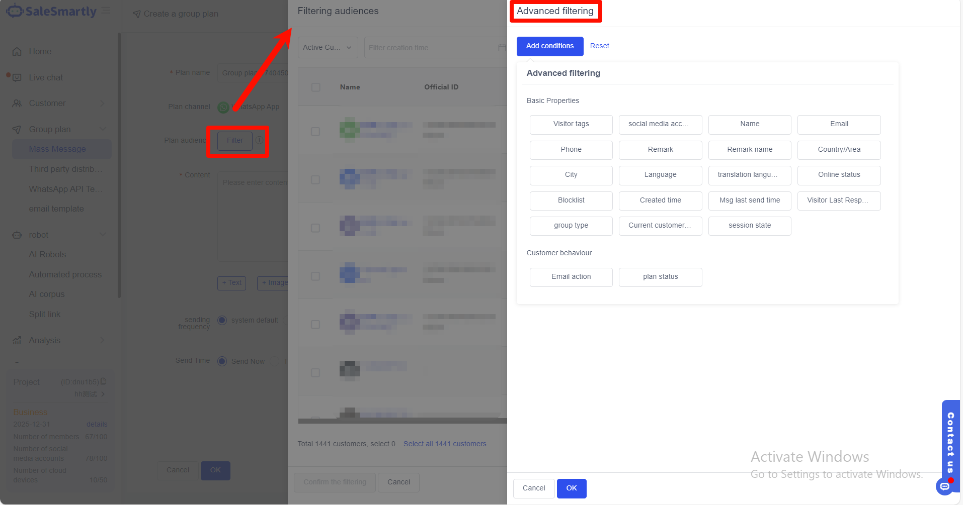
Task: Check the fifth customer row checkbox
Action: click(315, 325)
